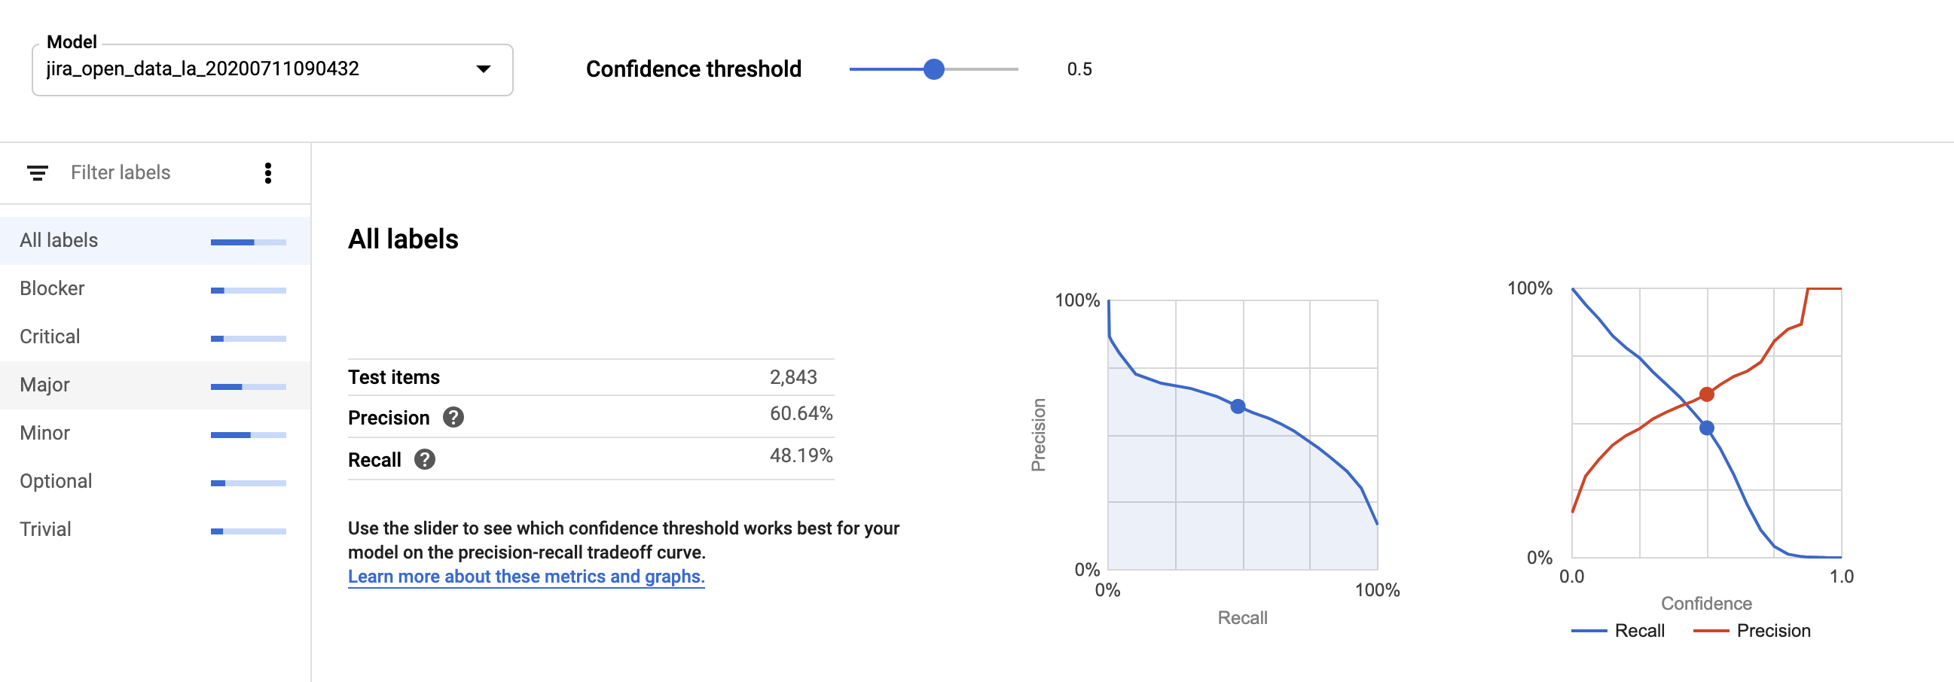Click the filter labels icon
The width and height of the screenshot is (1954, 682).
tap(36, 173)
